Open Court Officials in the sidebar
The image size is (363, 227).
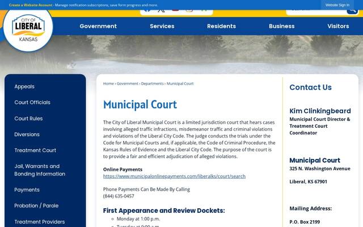(32, 102)
